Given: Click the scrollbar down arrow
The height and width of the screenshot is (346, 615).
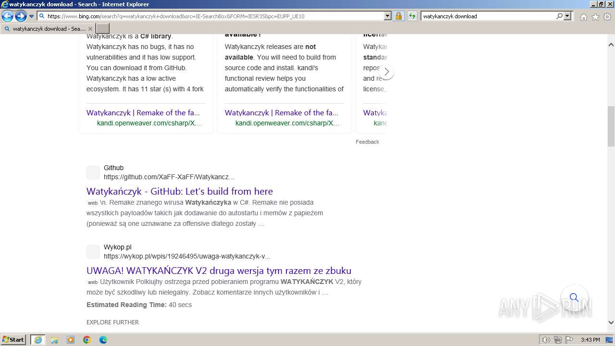Looking at the screenshot, I should click(611, 322).
